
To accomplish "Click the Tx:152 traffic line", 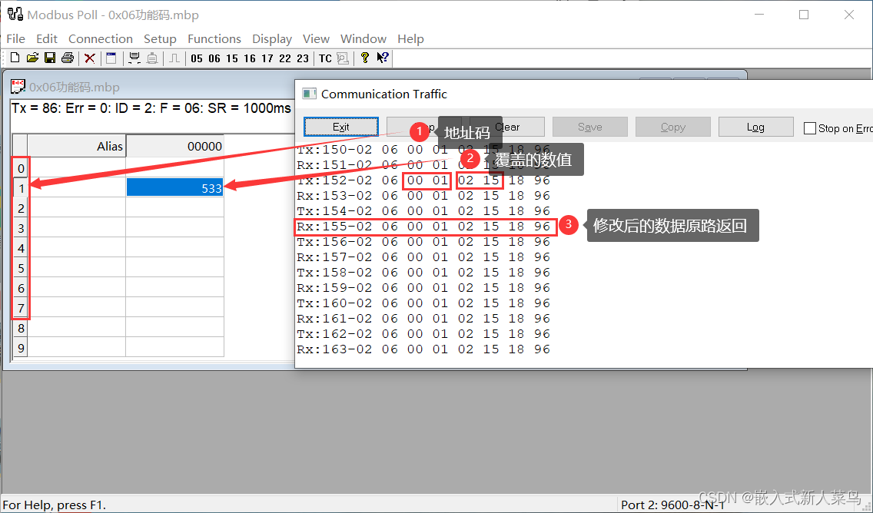I will tap(423, 180).
